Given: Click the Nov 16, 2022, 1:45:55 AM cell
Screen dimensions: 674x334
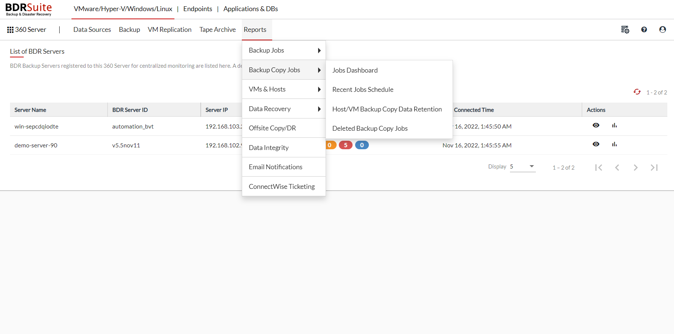Looking at the screenshot, I should pos(477,146).
